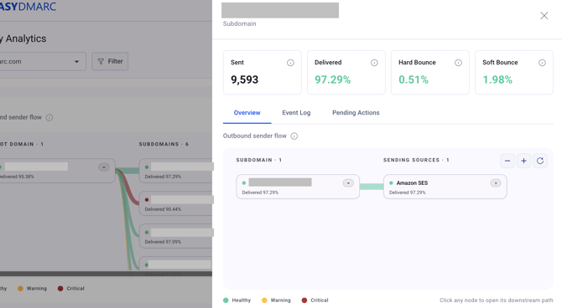
Task: Open info tooltip on Sent card
Action: pyautogui.click(x=290, y=63)
